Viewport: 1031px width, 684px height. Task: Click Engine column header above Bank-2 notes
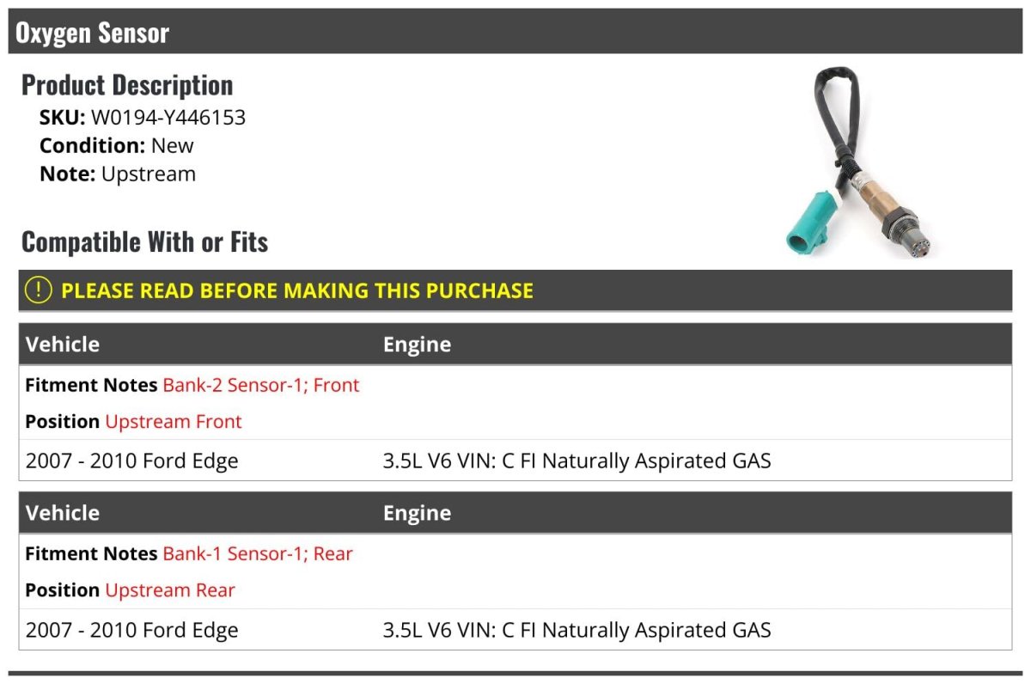[x=417, y=345]
